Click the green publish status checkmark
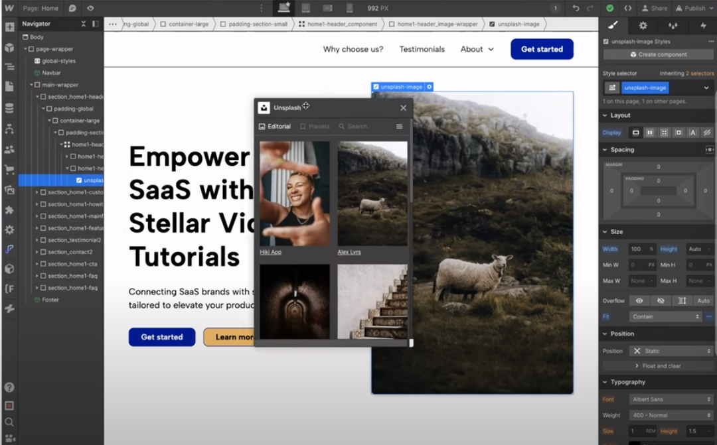The image size is (717, 445). pyautogui.click(x=610, y=8)
